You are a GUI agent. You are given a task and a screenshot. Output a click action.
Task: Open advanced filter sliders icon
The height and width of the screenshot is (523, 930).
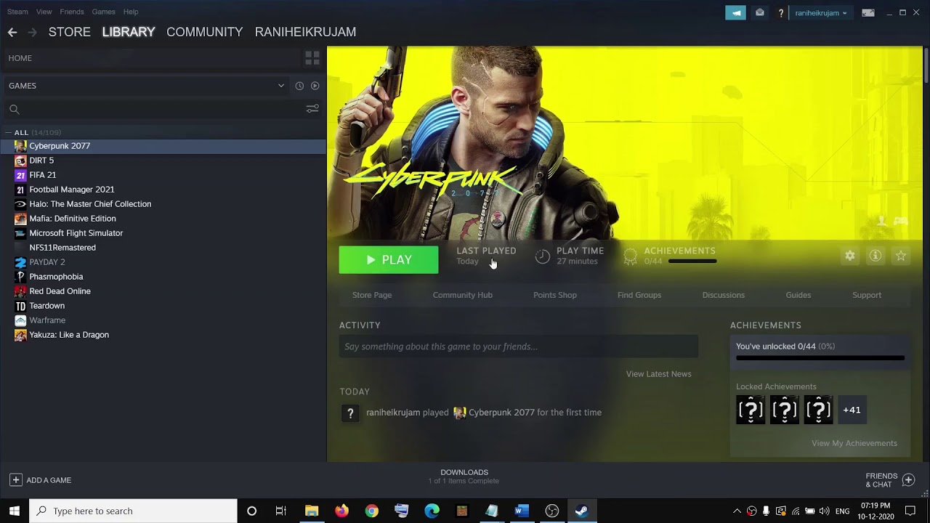(312, 109)
